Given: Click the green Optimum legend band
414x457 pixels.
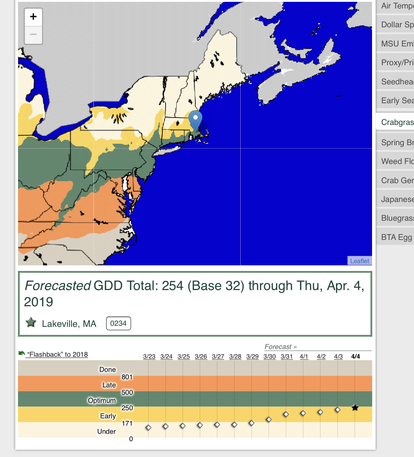Looking at the screenshot, I should pyautogui.click(x=195, y=399).
